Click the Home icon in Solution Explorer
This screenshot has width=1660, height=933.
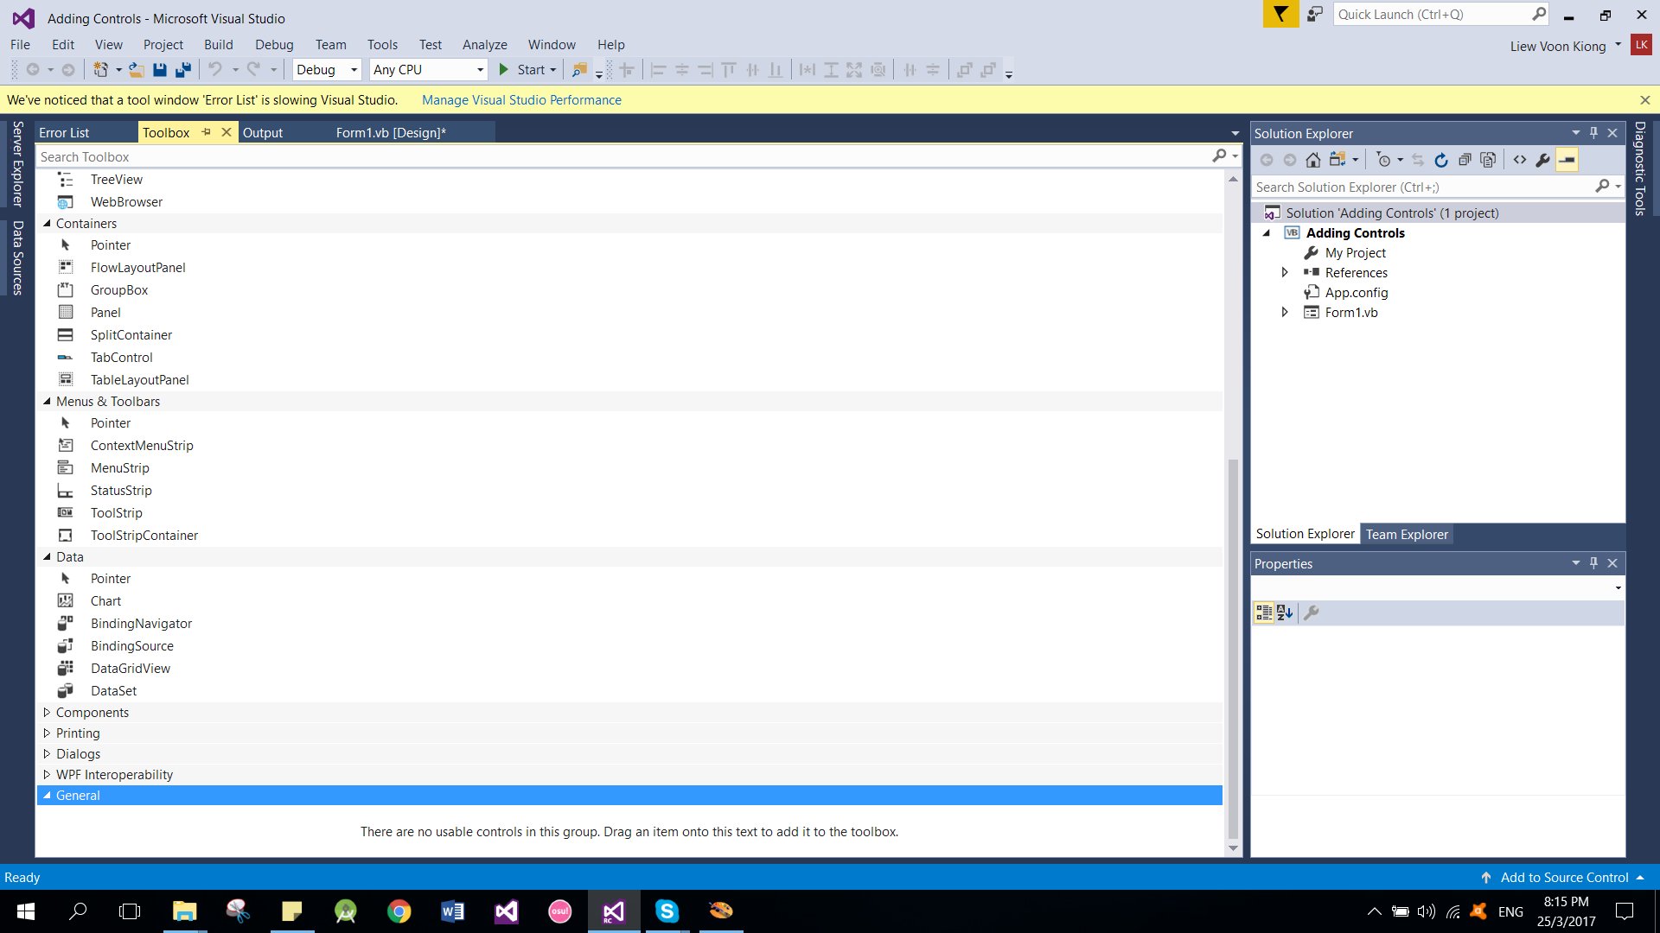[x=1313, y=160]
